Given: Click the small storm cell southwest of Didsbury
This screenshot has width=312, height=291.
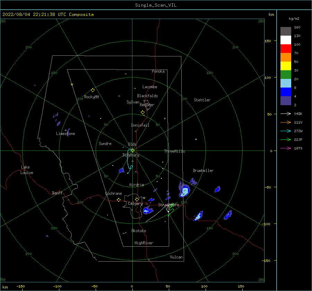Looking at the screenshot, I should [121, 171].
